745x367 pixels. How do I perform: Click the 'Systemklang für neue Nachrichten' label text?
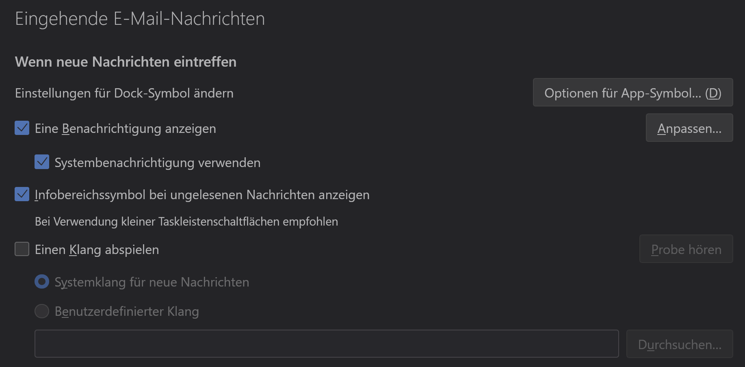[152, 282]
